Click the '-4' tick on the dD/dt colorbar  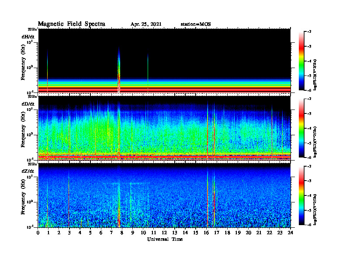point(309,128)
